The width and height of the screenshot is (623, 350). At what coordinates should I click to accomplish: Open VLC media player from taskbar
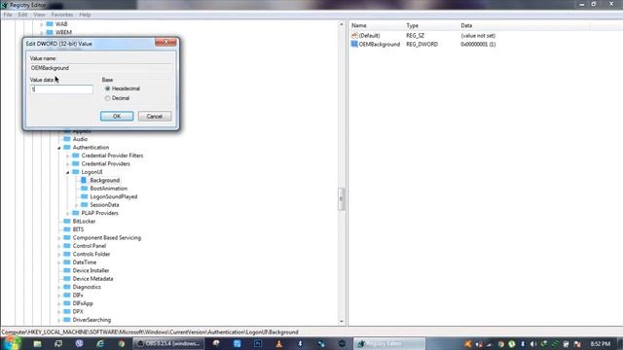[279, 343]
